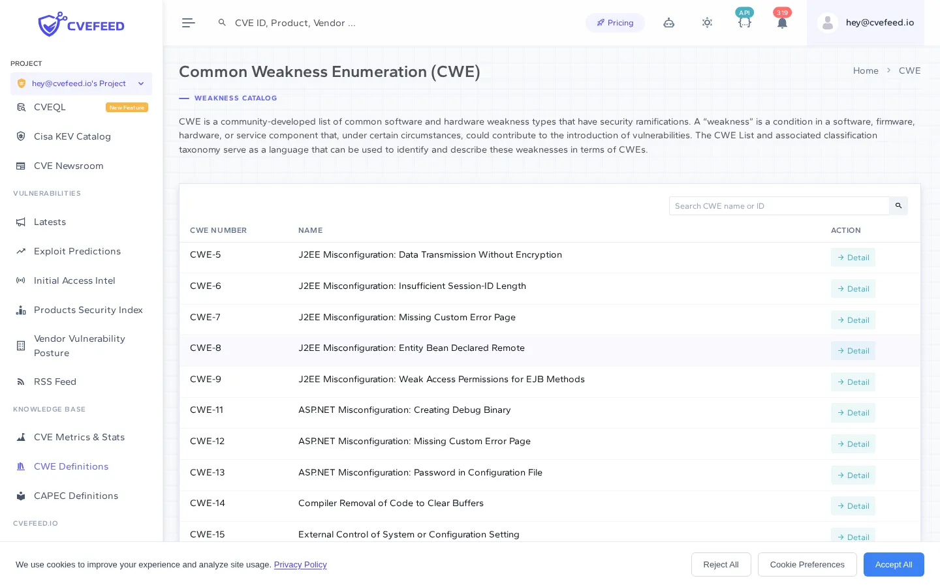Click the CVEFEED logo
This screenshot has height=587, width=940.
click(x=81, y=24)
